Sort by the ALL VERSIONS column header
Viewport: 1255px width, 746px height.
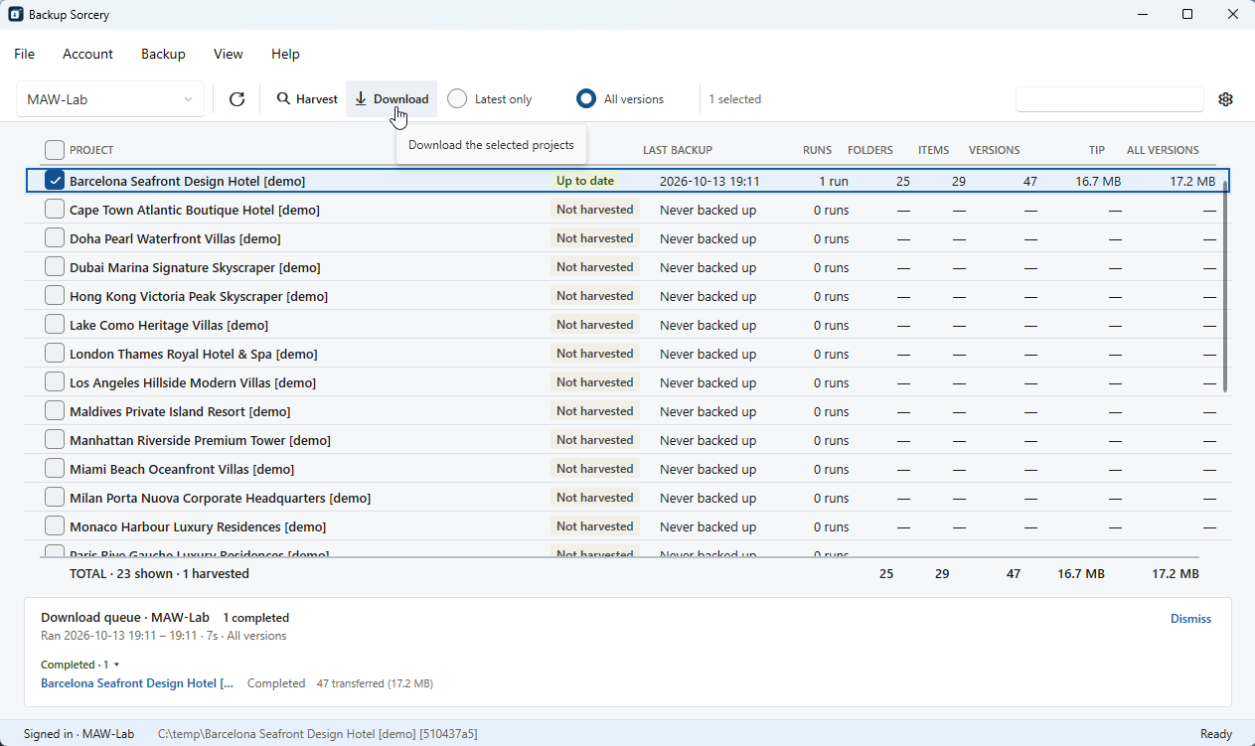(x=1163, y=150)
